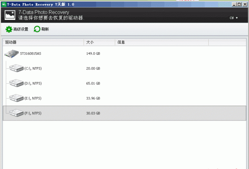Open advanced settings gear icon
The height and width of the screenshot is (169, 249).
click(9, 29)
